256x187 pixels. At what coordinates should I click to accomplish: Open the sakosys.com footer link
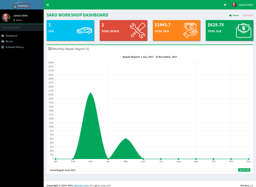pos(81,185)
